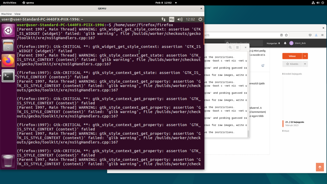Screen dimensions: 327x184
Task: Jump to Eredeti bejegyzés original post
Action: [292, 74]
